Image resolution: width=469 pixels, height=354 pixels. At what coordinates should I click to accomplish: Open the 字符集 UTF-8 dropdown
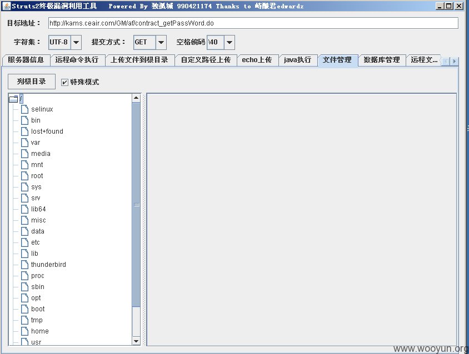pyautogui.click(x=76, y=42)
